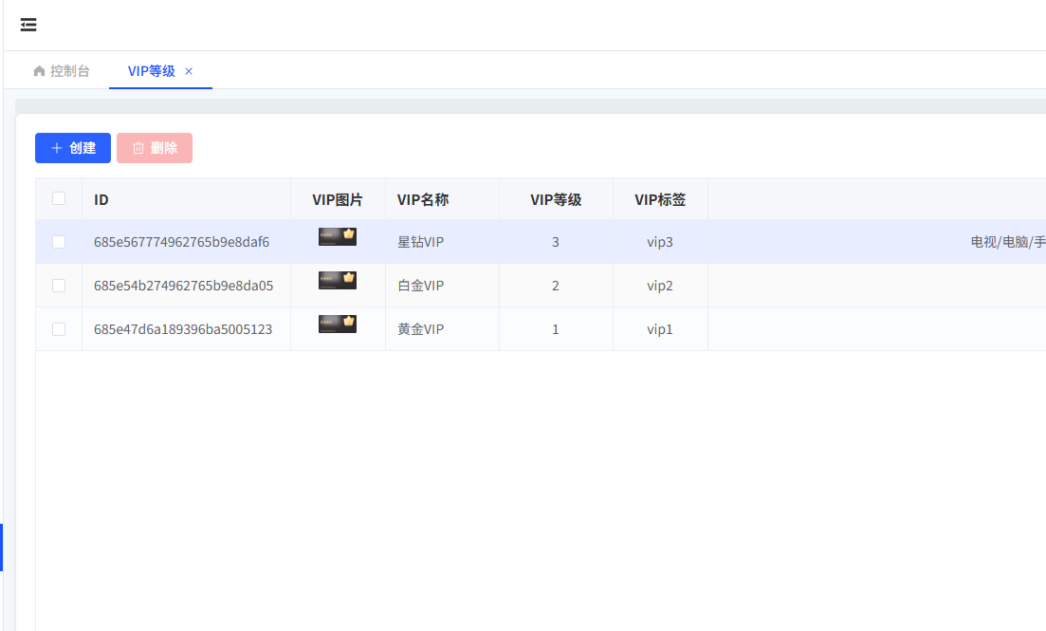The width and height of the screenshot is (1046, 631).
Task: Click the 创建 button
Action: [x=73, y=148]
